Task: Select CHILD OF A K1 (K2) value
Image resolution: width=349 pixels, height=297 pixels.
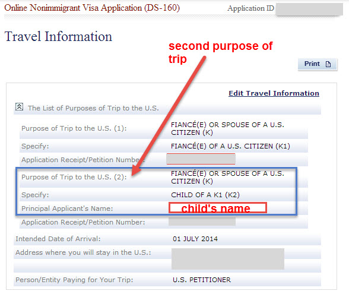Action: (x=205, y=195)
